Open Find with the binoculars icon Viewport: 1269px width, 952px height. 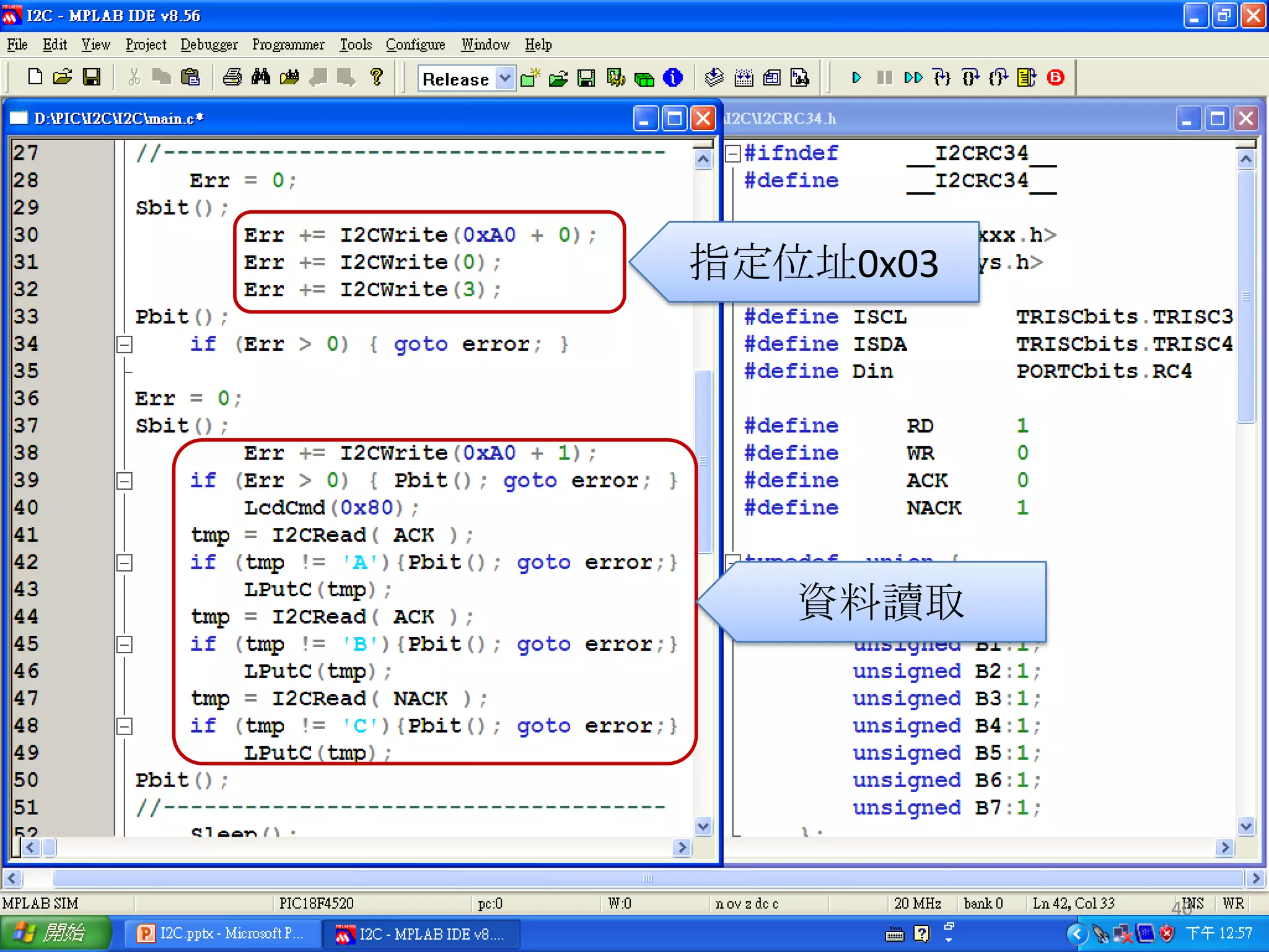[x=261, y=77]
